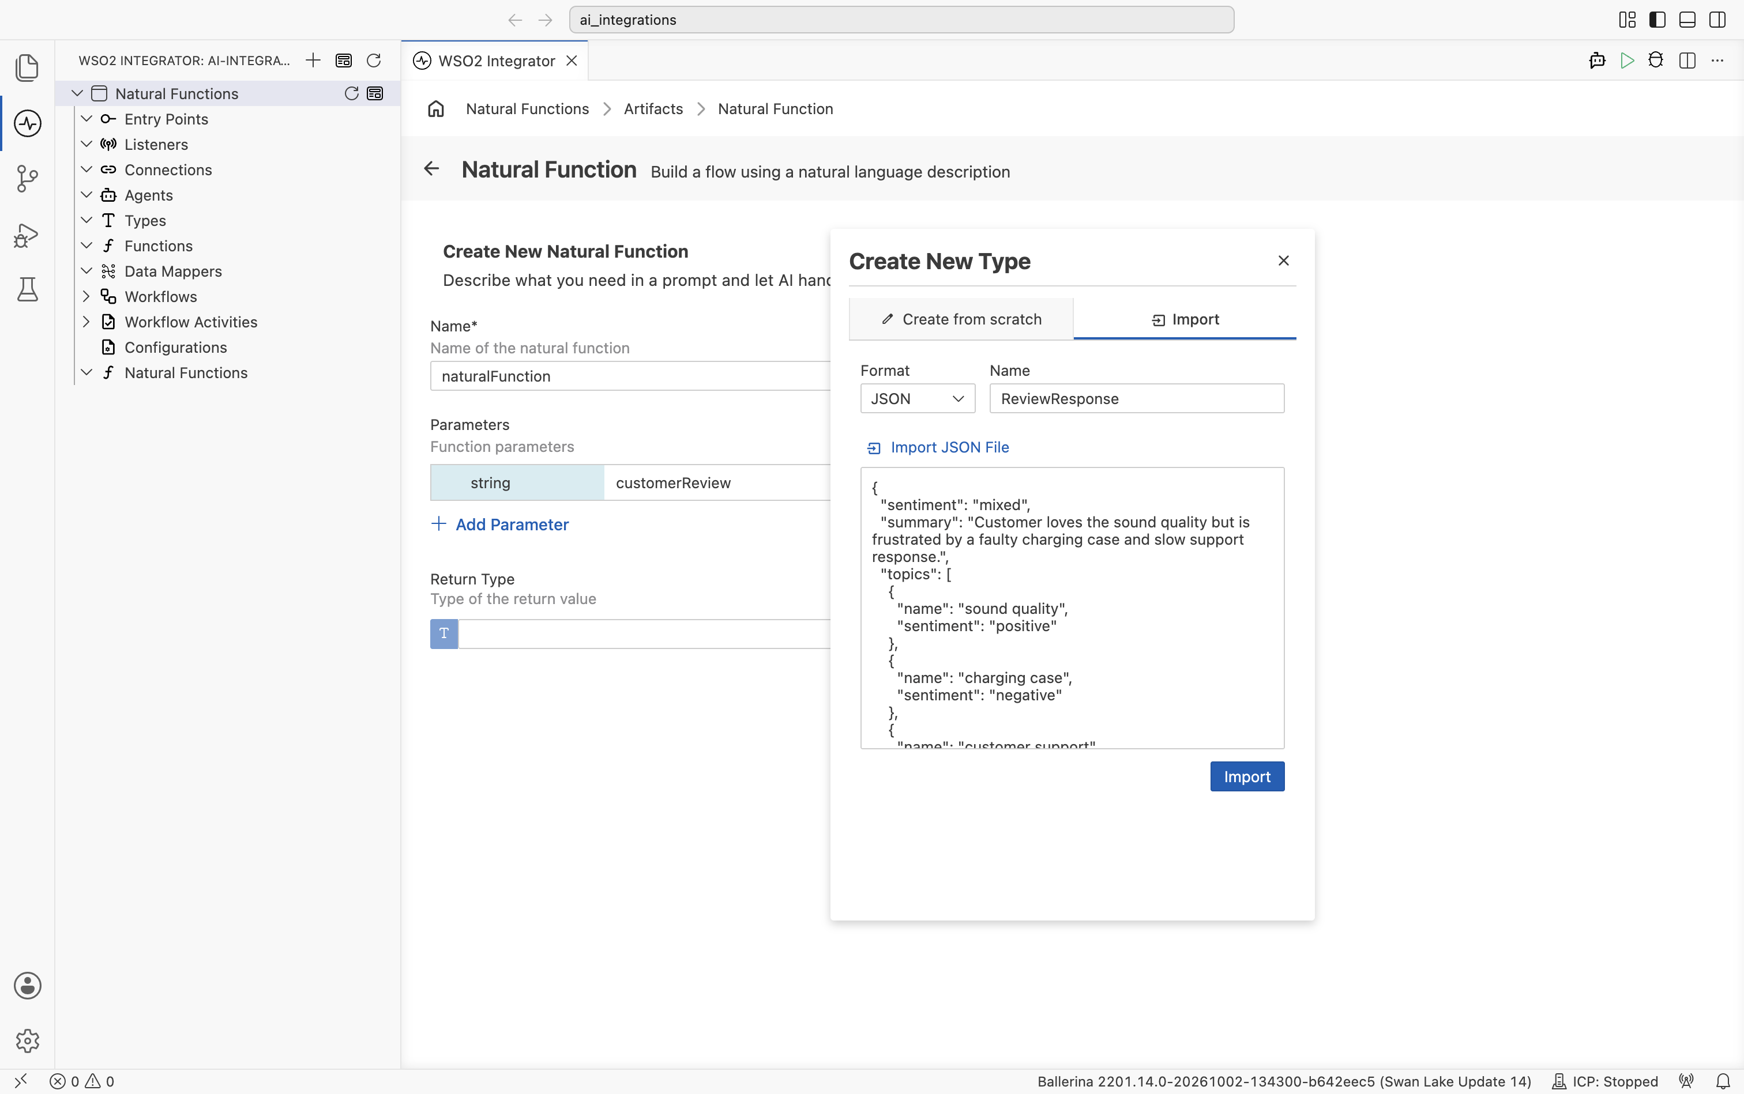Refresh the integrator panel header

click(x=374, y=60)
